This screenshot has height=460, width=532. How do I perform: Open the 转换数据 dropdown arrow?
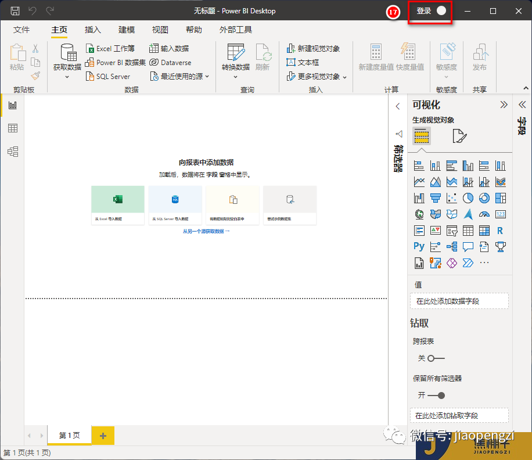click(x=235, y=77)
